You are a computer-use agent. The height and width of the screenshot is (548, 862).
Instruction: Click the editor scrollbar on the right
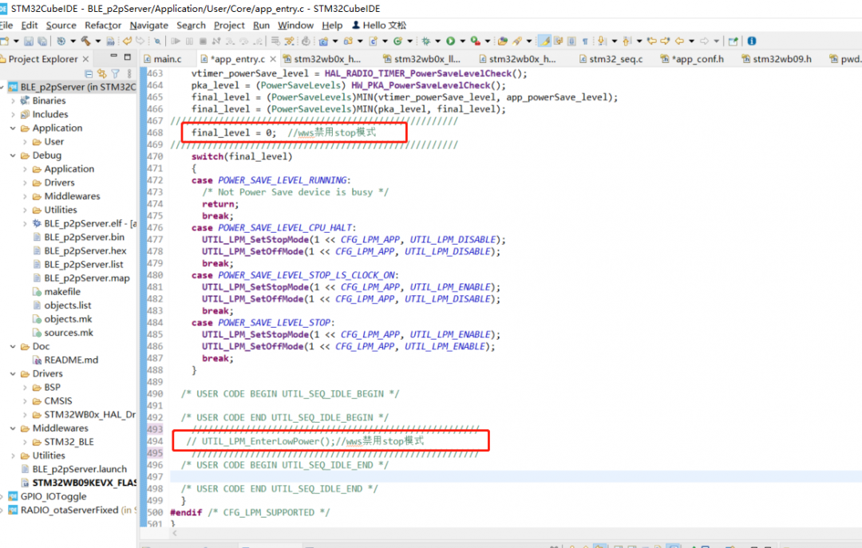(x=856, y=239)
